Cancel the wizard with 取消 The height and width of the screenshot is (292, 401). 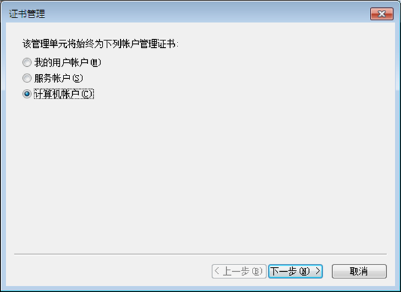pos(359,271)
